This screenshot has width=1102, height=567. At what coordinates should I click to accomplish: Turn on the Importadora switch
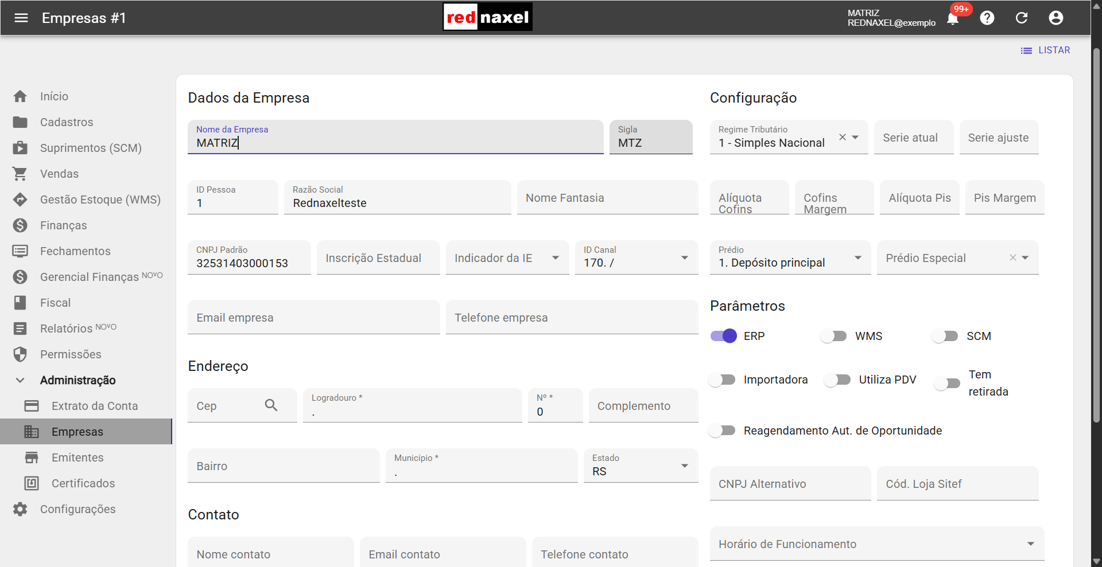pyautogui.click(x=723, y=380)
